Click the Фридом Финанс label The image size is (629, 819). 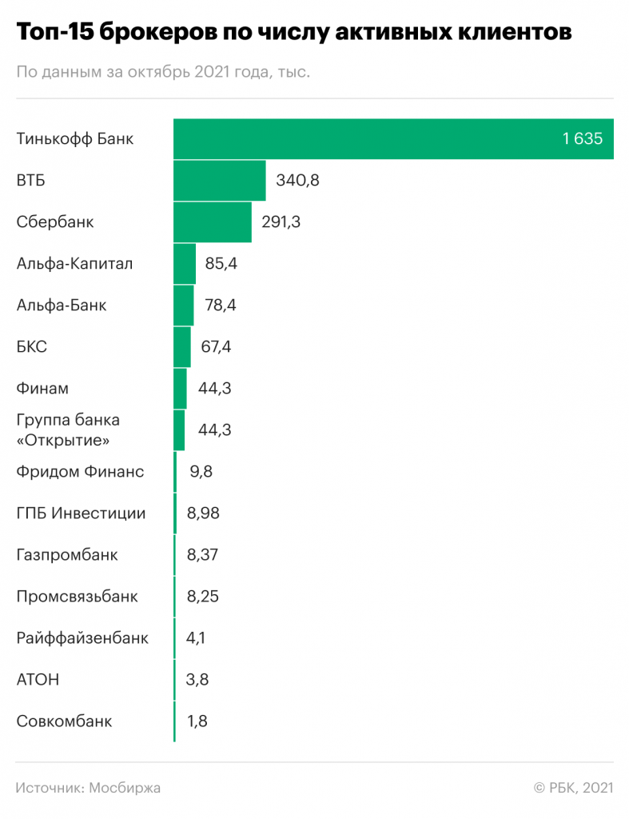tap(80, 471)
